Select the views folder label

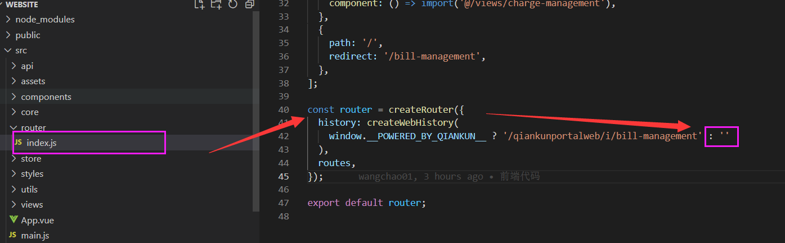[32, 205]
